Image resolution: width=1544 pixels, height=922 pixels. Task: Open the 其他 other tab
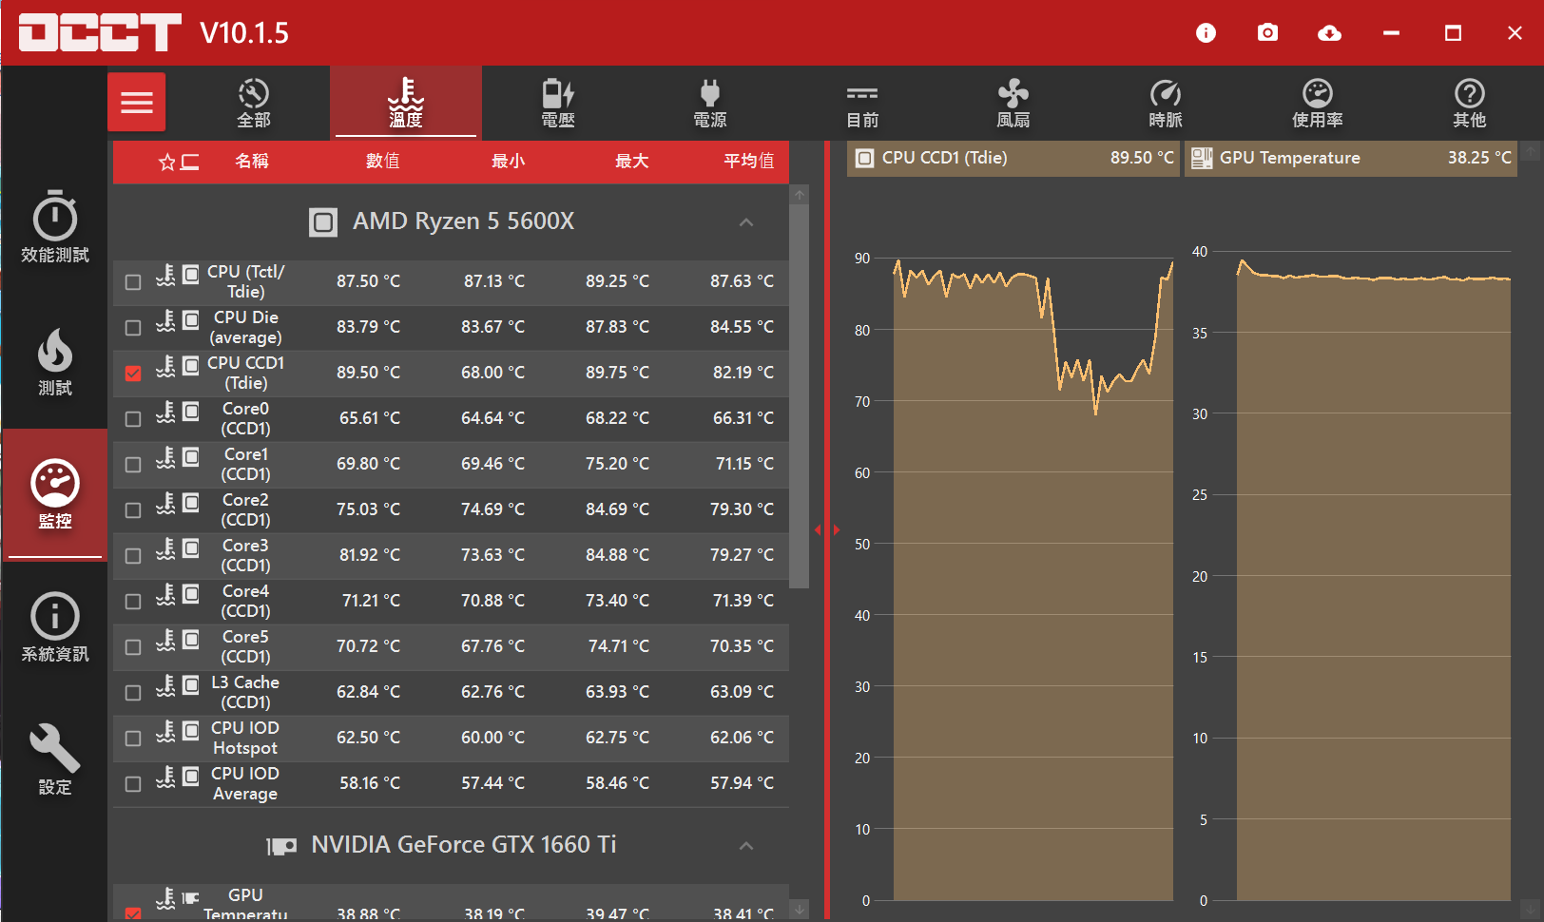point(1469,103)
